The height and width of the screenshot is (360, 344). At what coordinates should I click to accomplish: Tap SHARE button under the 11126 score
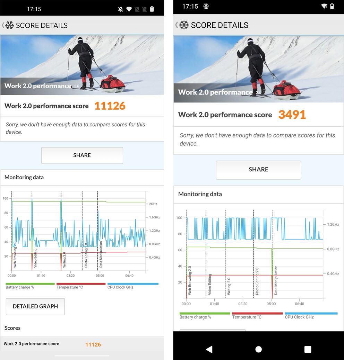tap(82, 155)
